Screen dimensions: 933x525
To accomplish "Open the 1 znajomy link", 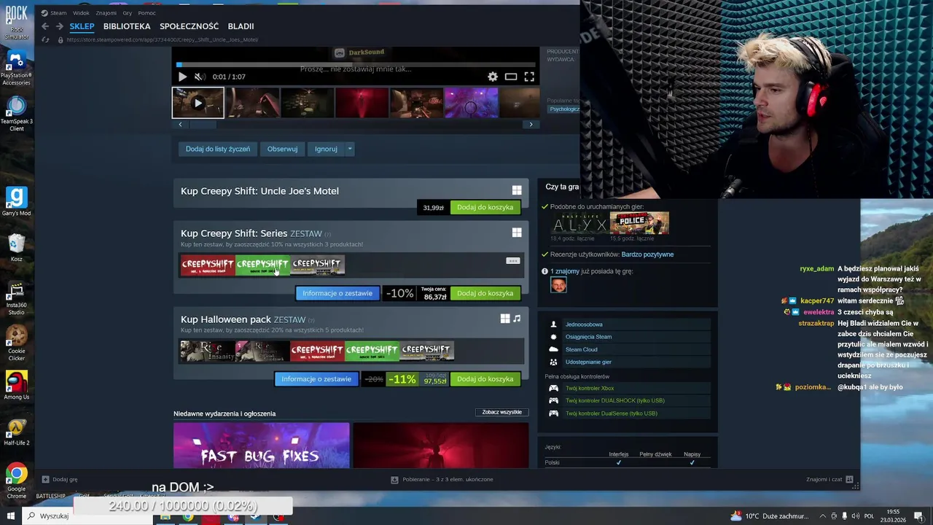I will 565,271.
